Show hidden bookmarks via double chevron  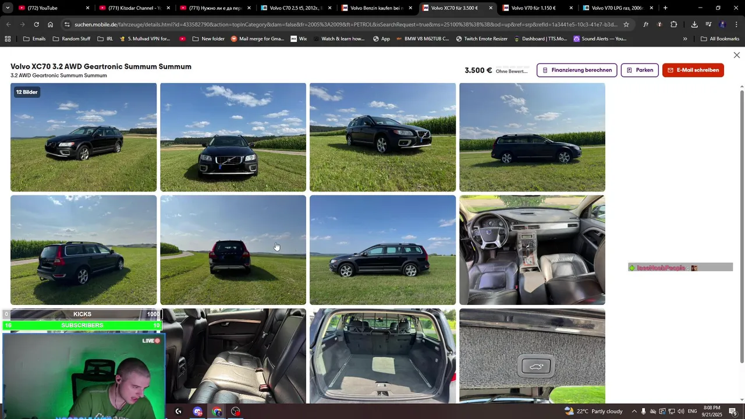coord(685,38)
